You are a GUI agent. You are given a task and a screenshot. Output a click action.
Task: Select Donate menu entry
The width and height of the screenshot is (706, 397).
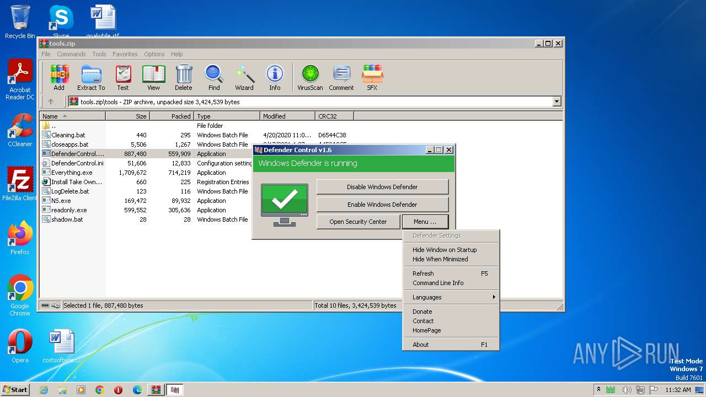click(x=451, y=312)
